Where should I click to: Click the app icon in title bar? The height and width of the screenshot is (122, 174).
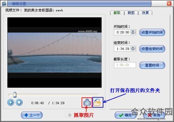[4, 4]
